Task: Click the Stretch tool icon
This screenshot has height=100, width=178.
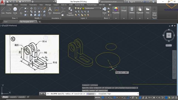Action: [x=31, y=15]
